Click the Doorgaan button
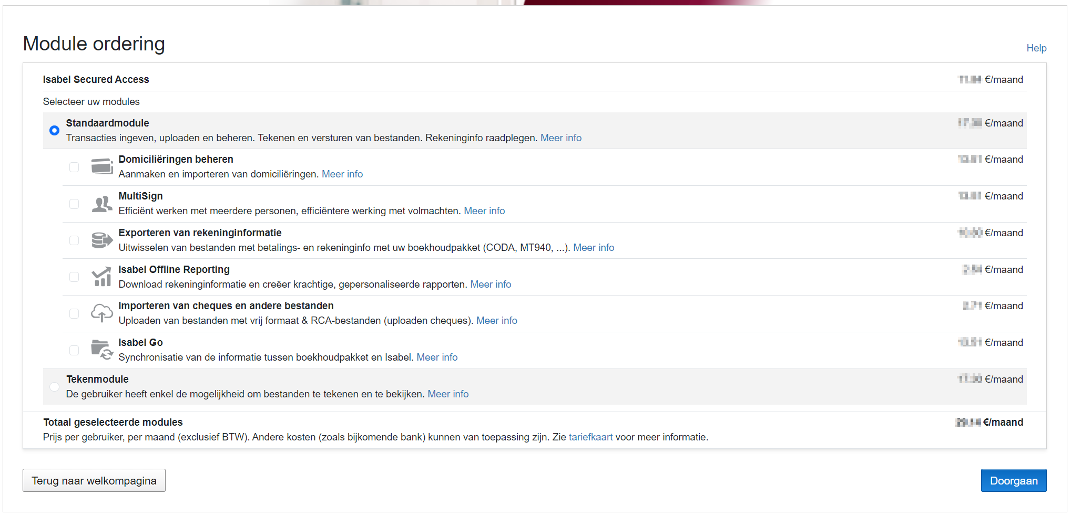 tap(1013, 480)
